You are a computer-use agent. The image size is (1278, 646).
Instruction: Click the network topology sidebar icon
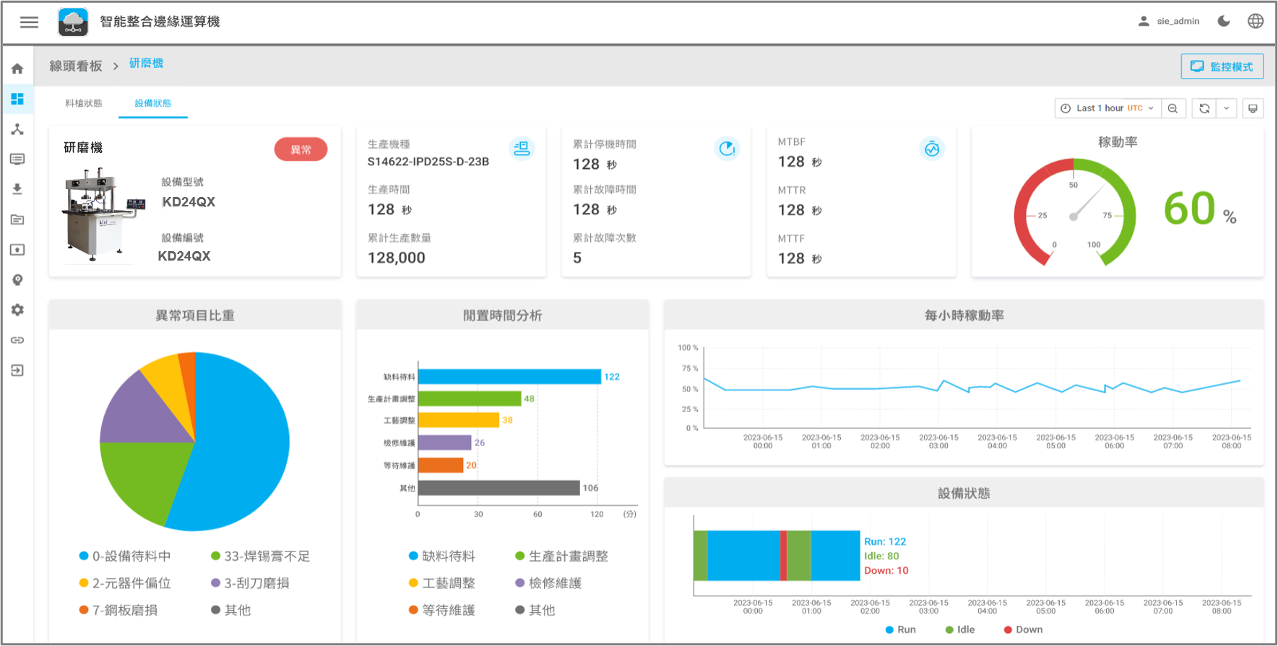[x=17, y=129]
